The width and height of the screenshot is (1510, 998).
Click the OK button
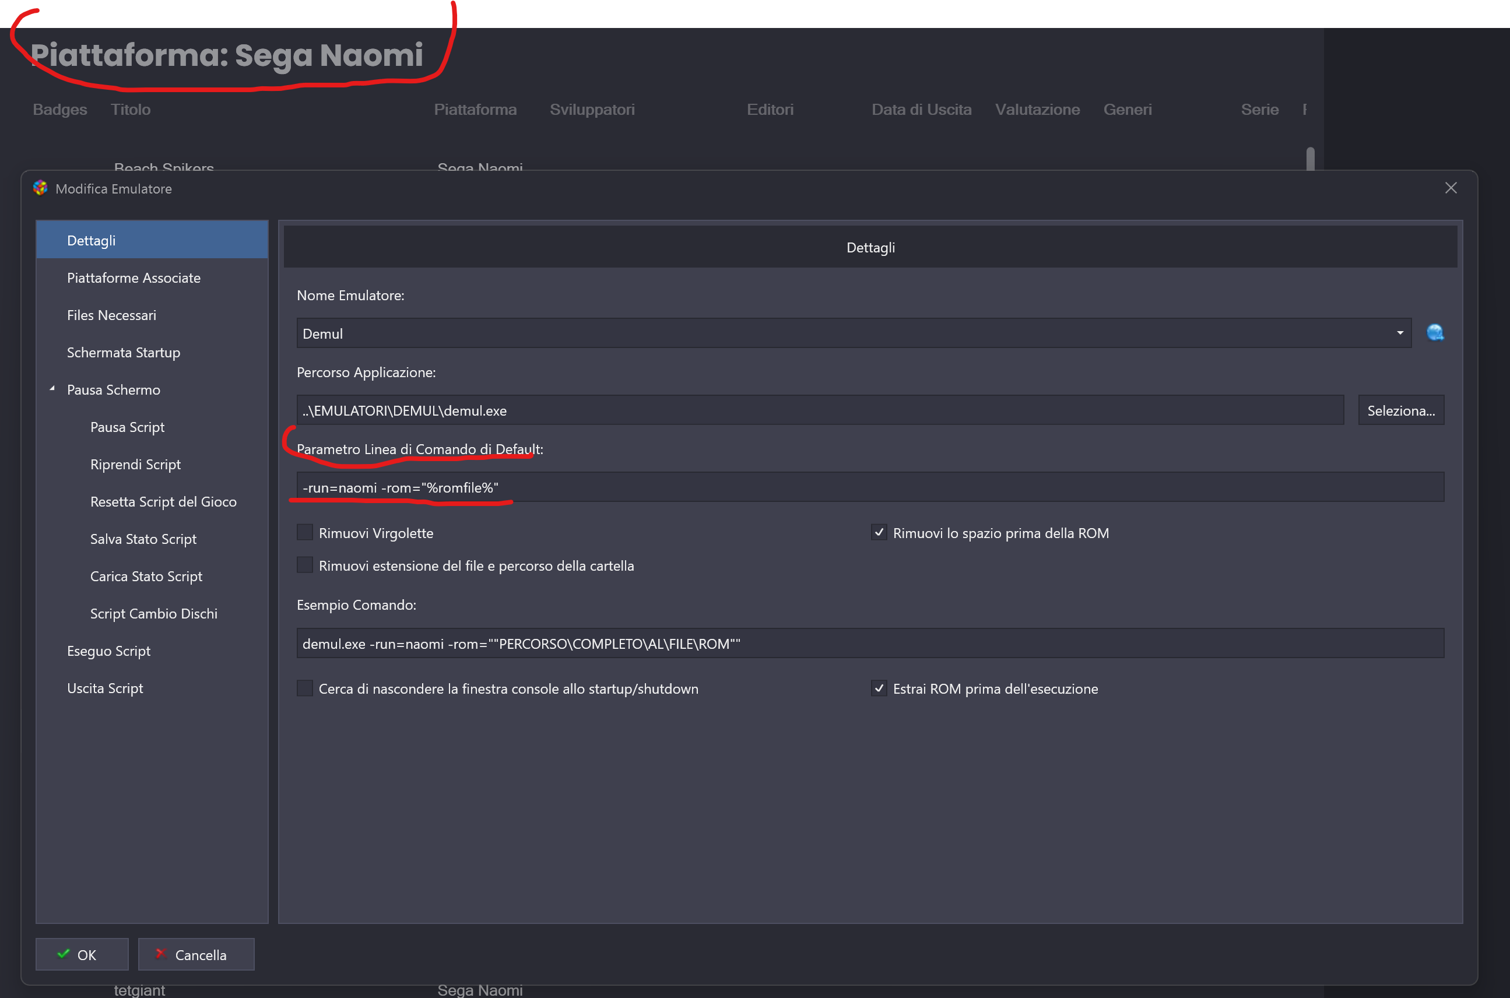[x=82, y=954]
